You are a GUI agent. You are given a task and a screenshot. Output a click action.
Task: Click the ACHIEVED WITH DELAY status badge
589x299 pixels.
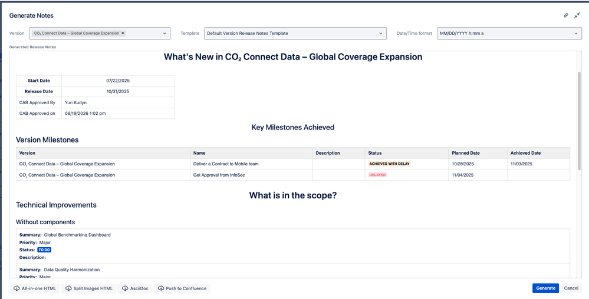point(390,164)
